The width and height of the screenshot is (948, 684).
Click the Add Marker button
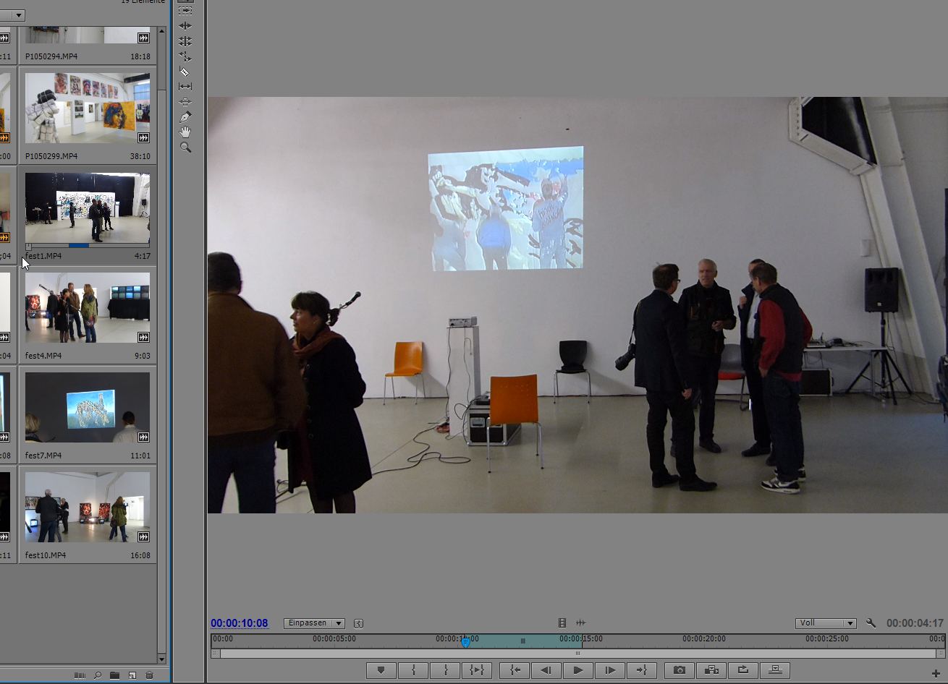tap(381, 670)
